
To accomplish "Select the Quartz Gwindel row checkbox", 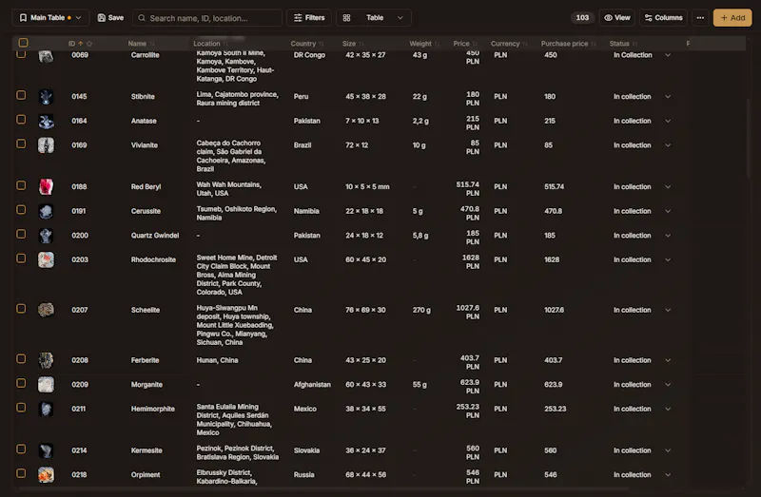I will coord(21,234).
